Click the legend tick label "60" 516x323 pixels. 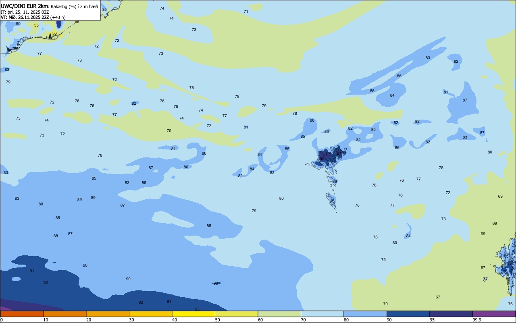tap(260, 320)
